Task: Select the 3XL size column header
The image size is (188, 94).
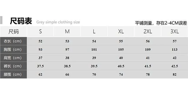Action: click(x=175, y=31)
